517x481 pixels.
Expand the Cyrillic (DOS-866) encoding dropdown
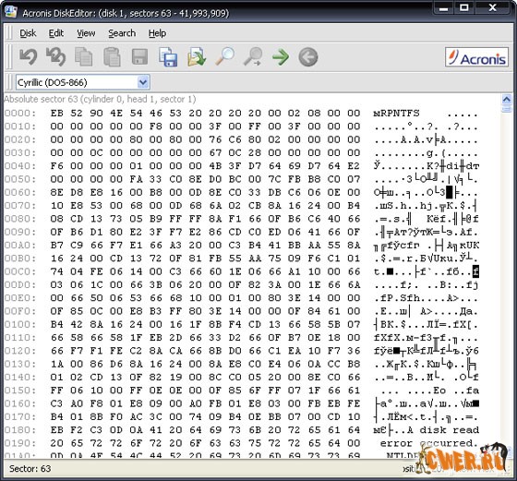tap(143, 82)
